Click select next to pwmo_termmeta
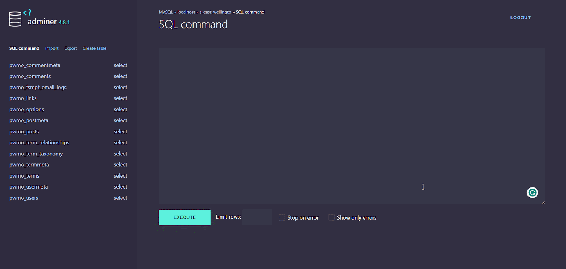 click(120, 165)
